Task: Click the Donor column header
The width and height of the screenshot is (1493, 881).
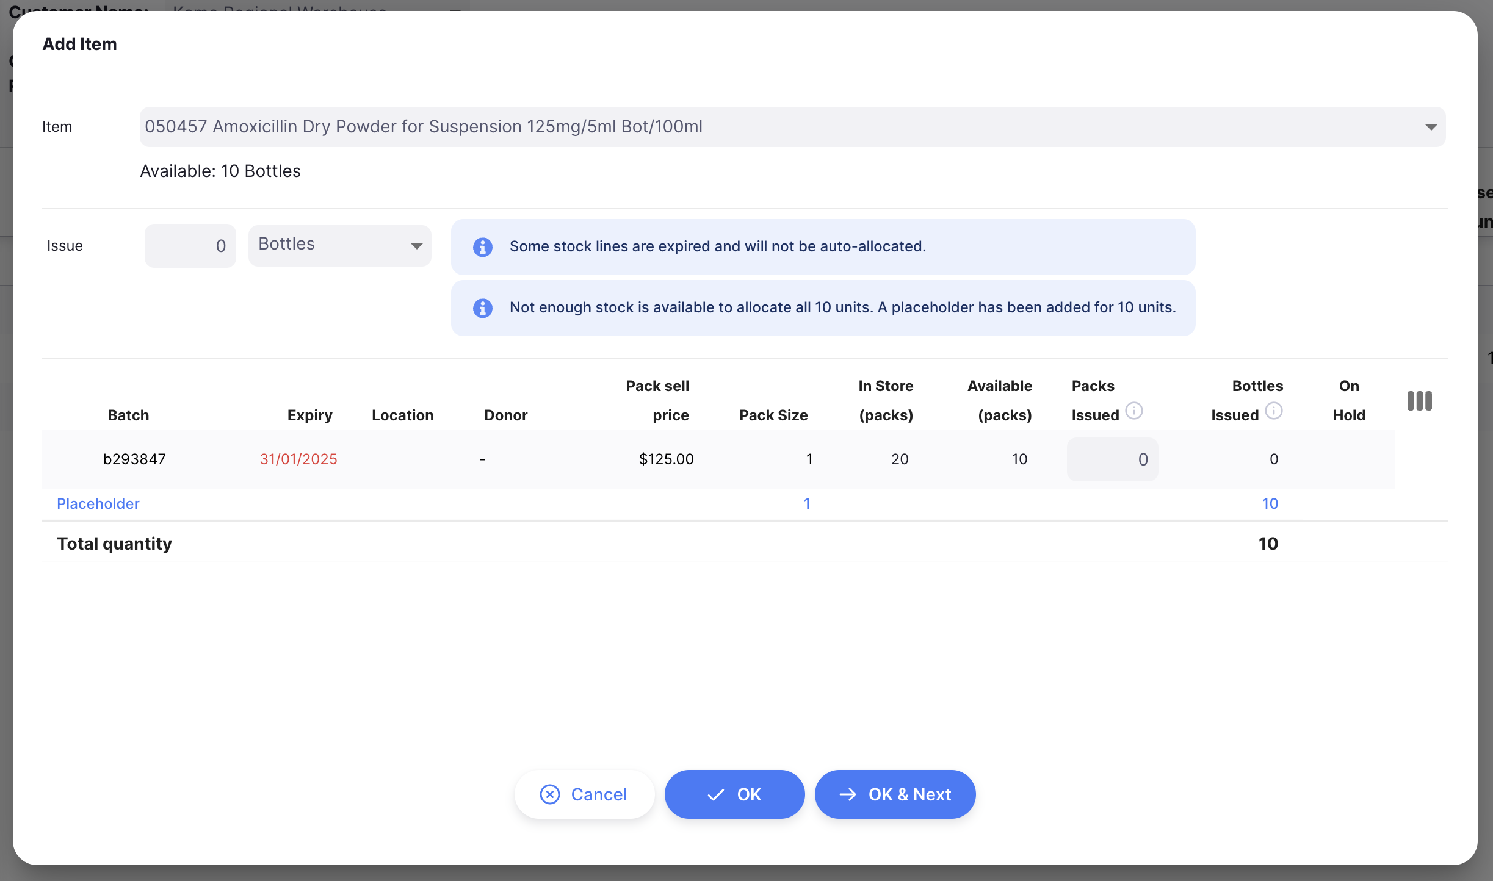Action: pyautogui.click(x=505, y=415)
